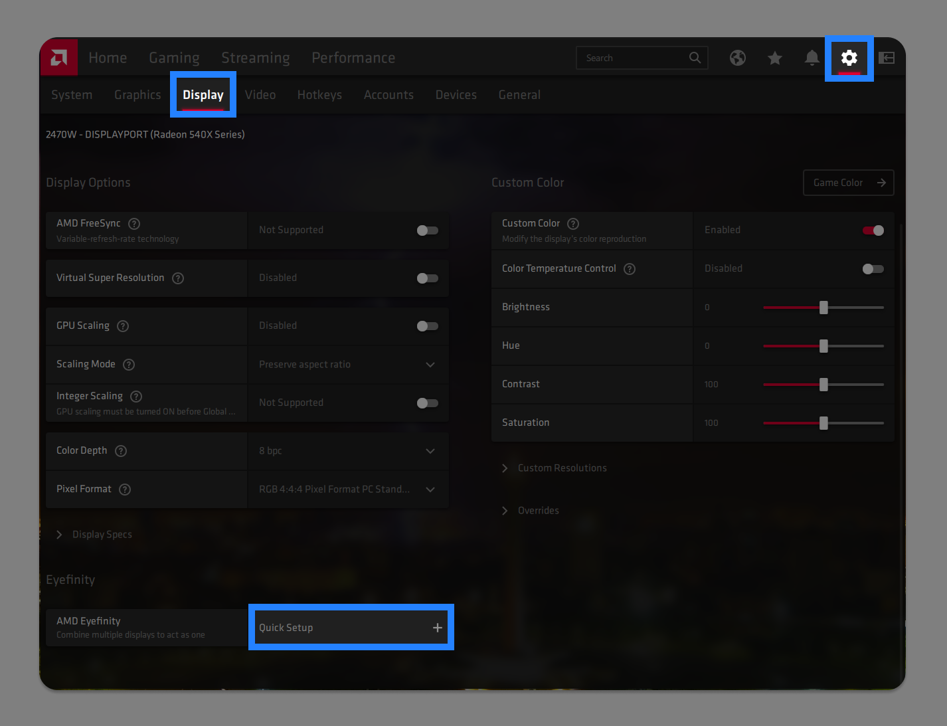Screen dimensions: 947x726
Task: Adjust Contrast slider
Action: tap(823, 385)
